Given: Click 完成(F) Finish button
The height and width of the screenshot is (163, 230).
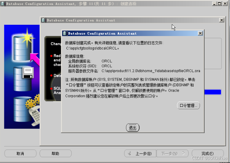Looking at the screenshot, I should pos(207,153).
